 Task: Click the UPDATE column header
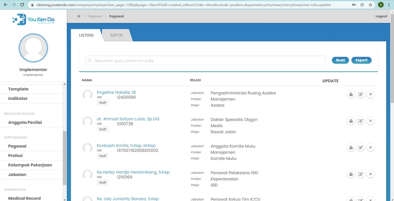point(330,81)
